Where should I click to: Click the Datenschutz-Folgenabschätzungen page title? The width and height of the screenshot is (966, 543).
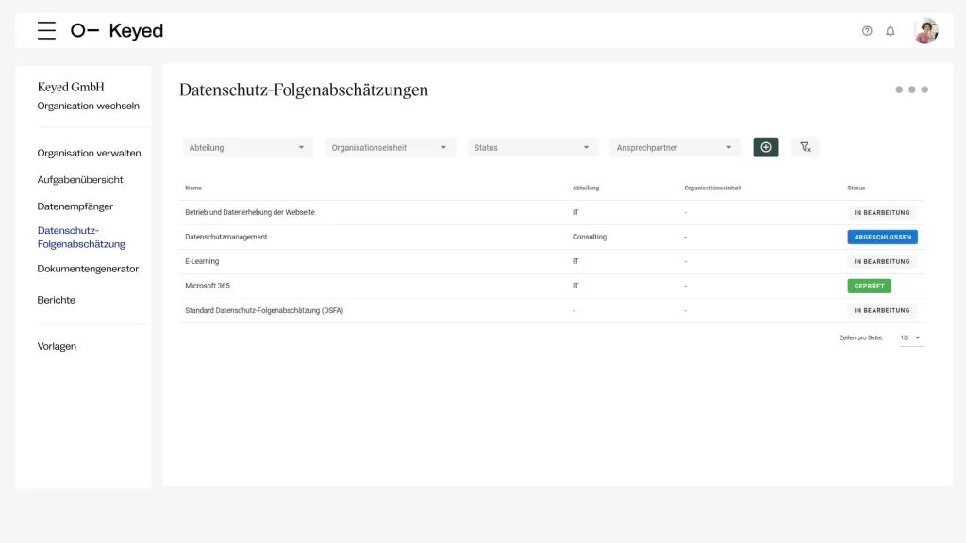point(304,90)
